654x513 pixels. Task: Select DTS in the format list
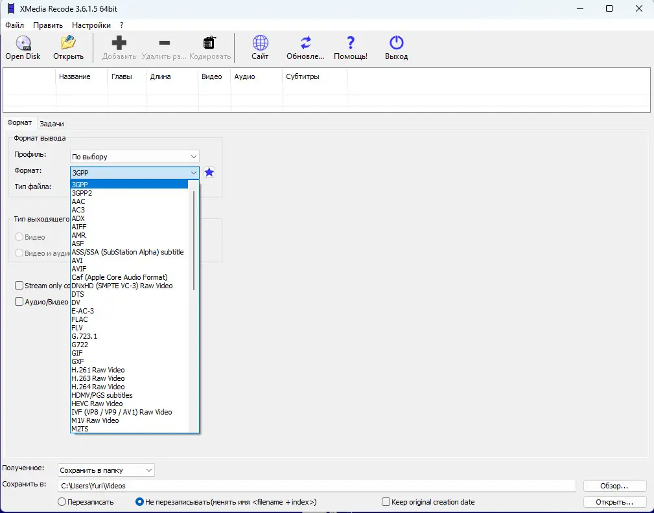129,294
